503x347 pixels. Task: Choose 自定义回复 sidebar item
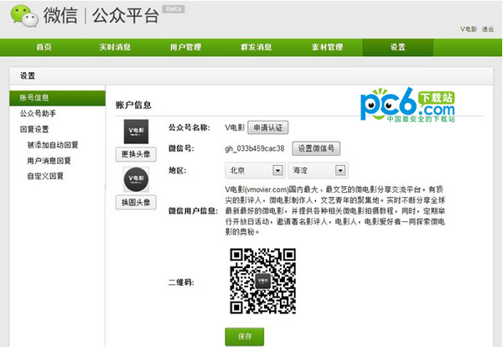45,176
